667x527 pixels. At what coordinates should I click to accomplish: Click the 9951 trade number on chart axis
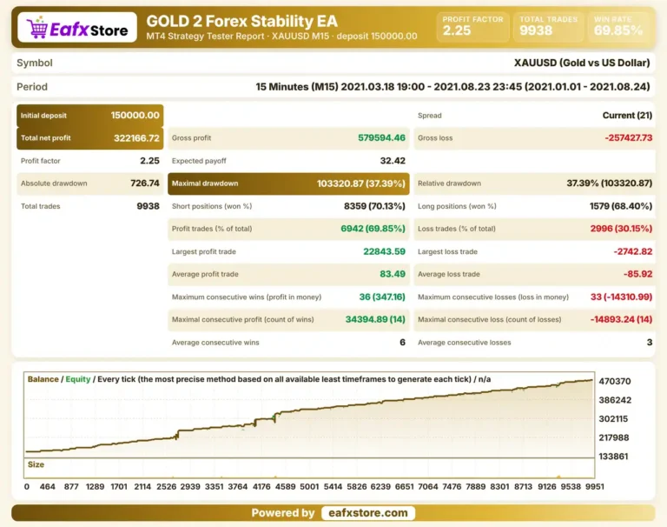(594, 486)
